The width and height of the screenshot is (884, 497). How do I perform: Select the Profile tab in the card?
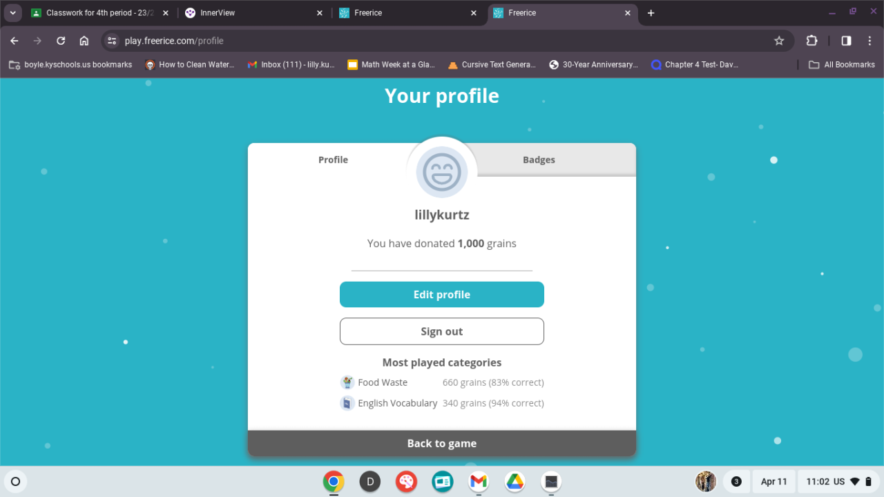click(x=333, y=159)
